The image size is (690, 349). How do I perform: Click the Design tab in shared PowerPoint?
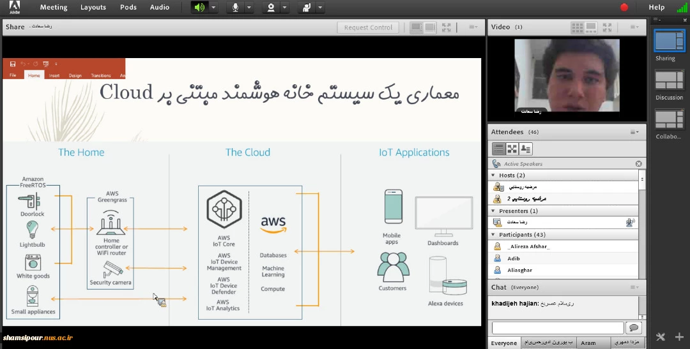pyautogui.click(x=75, y=75)
